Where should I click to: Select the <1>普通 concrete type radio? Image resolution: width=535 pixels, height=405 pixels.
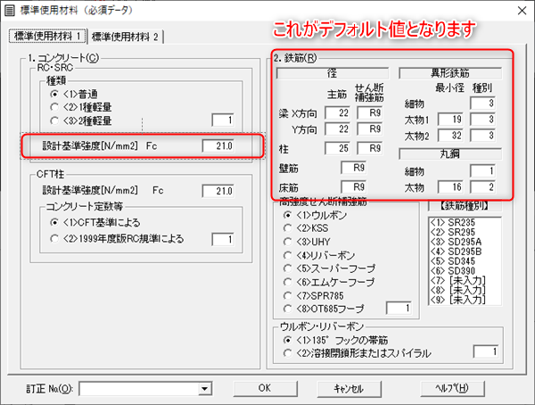point(56,92)
